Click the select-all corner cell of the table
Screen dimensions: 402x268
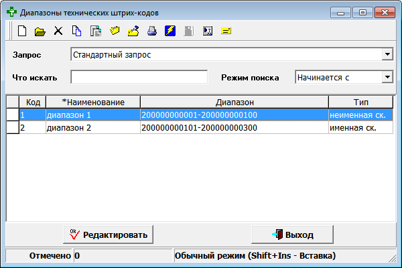(x=13, y=102)
